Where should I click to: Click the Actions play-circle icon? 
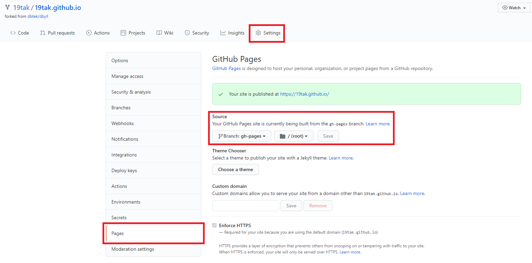(x=89, y=33)
